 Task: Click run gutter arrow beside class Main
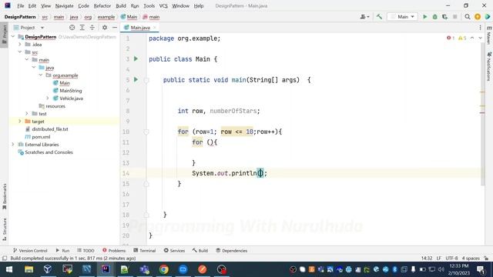point(136,58)
